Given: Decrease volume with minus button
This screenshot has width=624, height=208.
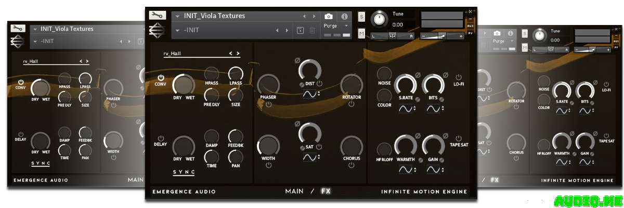Looking at the screenshot, I should point(424,36).
